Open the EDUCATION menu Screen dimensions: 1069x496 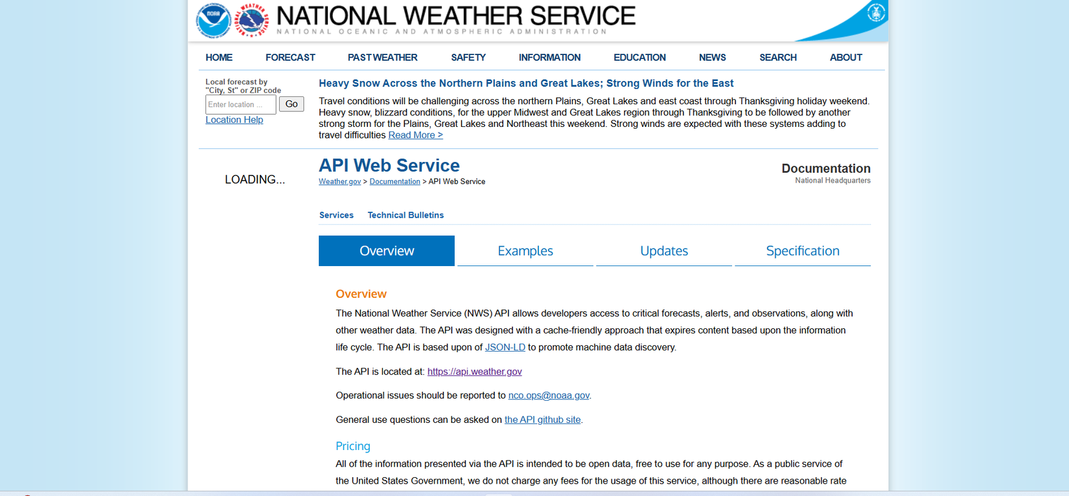[639, 58]
